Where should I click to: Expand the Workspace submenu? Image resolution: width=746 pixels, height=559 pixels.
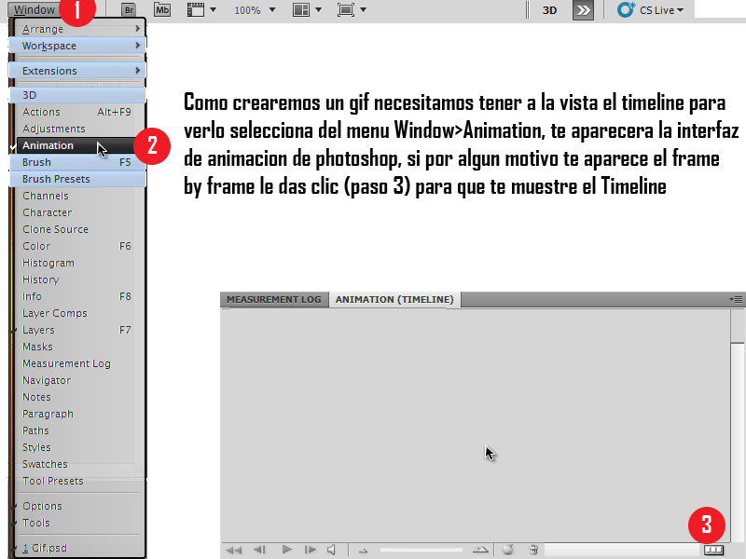(x=77, y=46)
